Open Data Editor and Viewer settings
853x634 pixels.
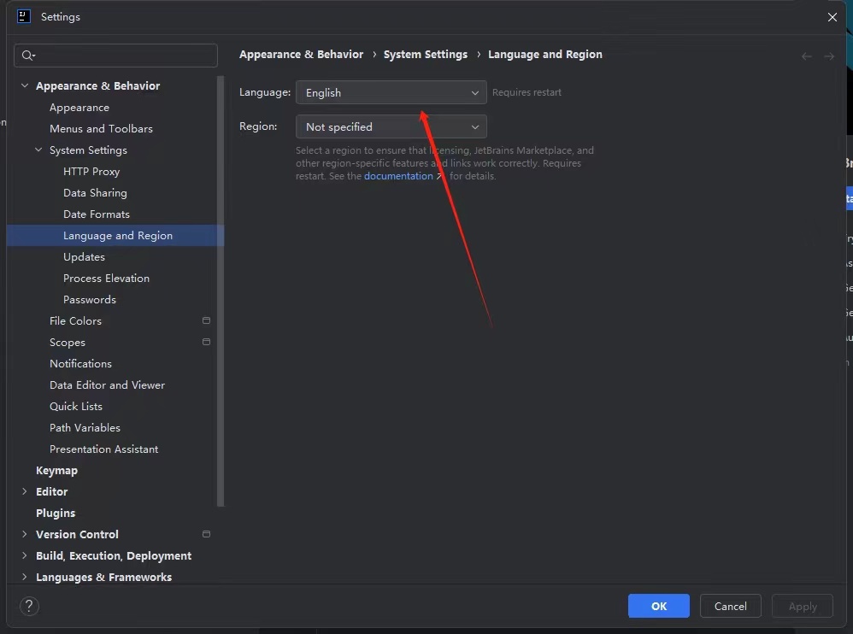[107, 385]
